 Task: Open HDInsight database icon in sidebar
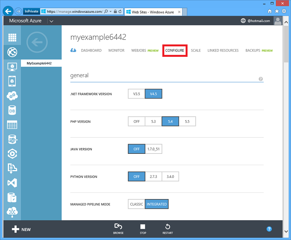click(x=12, y=140)
